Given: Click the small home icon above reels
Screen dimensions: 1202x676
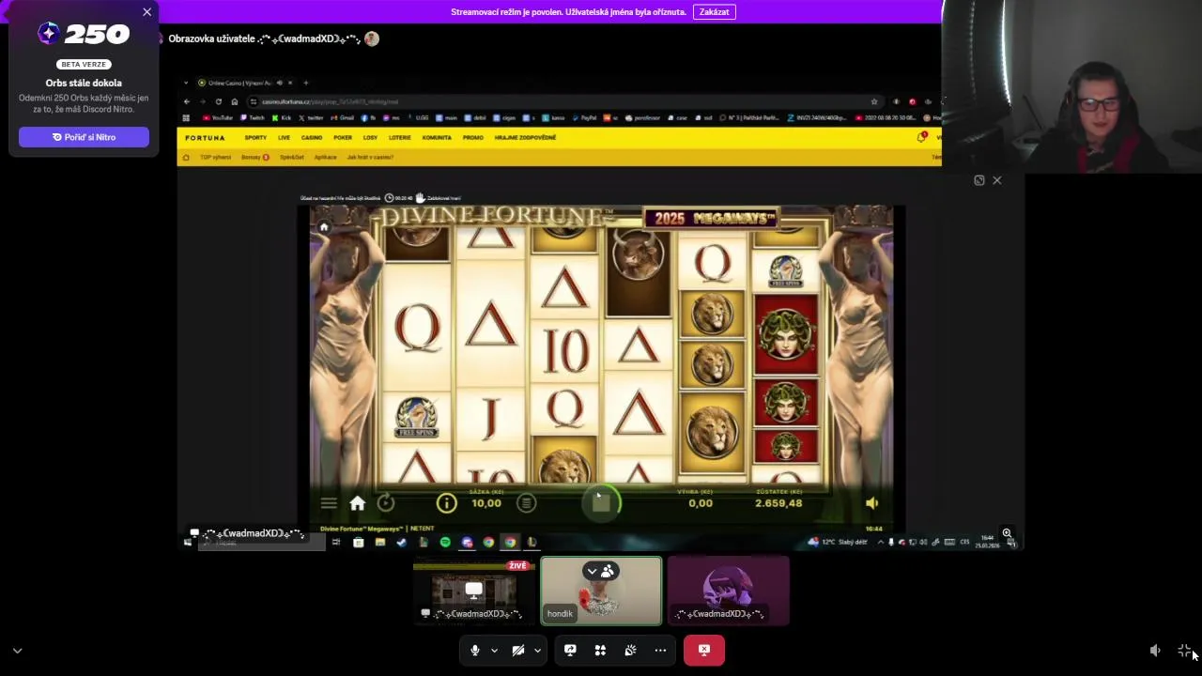Looking at the screenshot, I should [324, 227].
